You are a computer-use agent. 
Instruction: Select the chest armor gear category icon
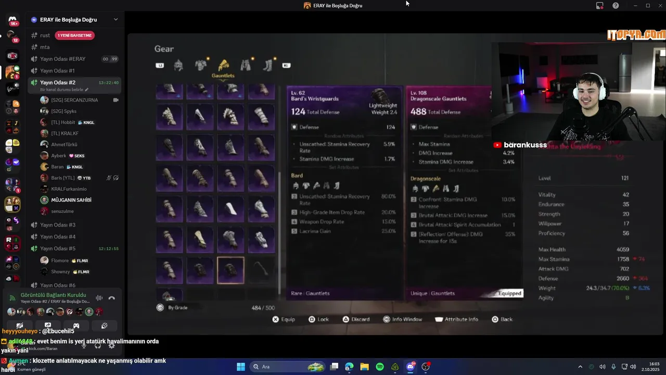tap(201, 65)
